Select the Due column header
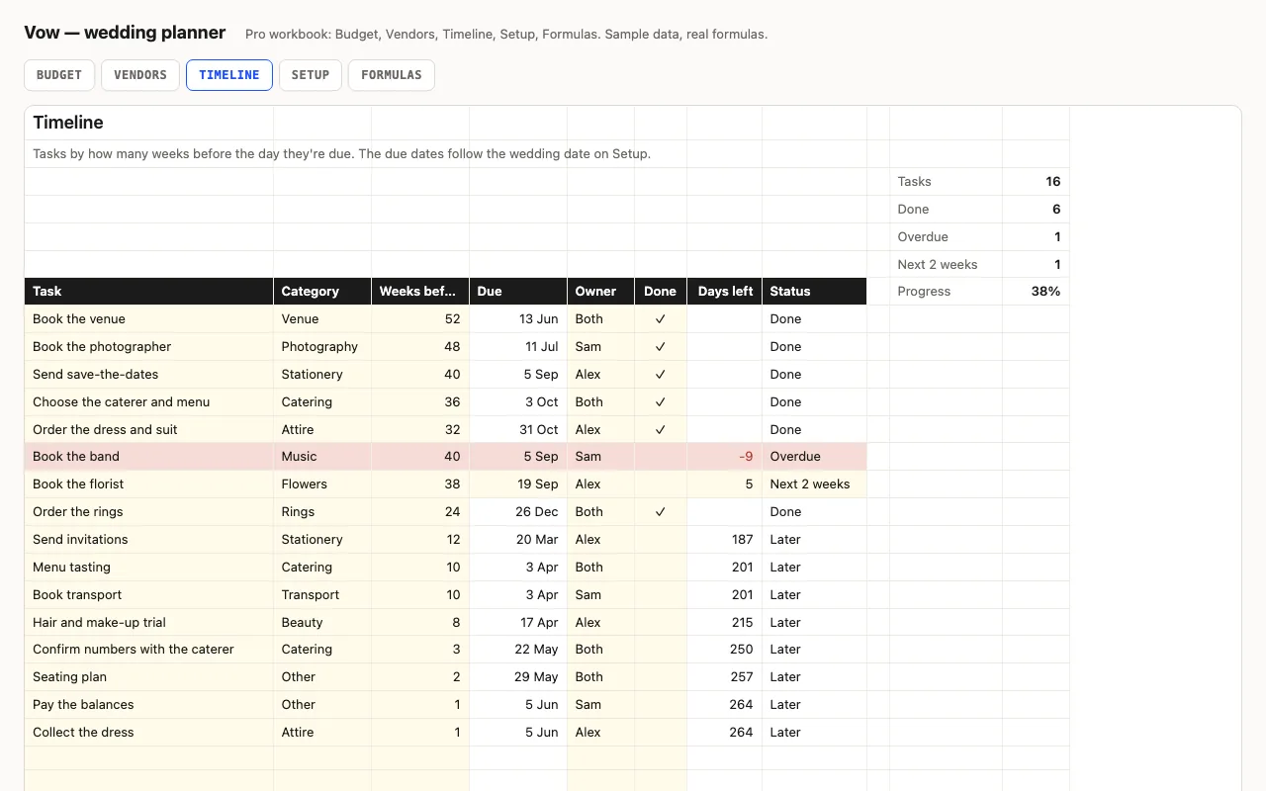The image size is (1266, 791). [x=518, y=292]
